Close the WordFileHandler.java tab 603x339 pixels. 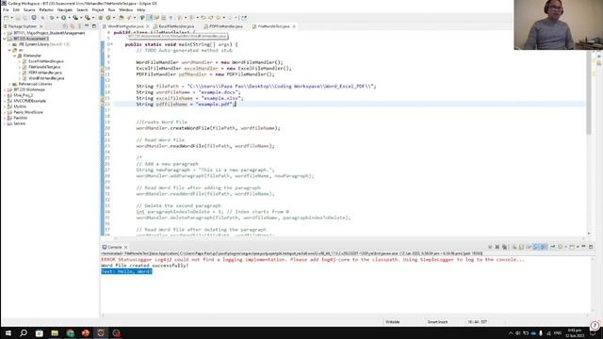148,26
